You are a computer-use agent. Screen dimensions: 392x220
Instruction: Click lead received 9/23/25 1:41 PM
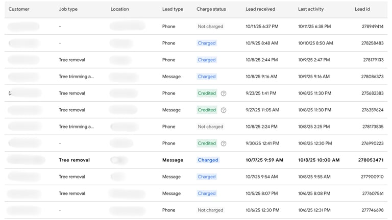[x=261, y=93]
